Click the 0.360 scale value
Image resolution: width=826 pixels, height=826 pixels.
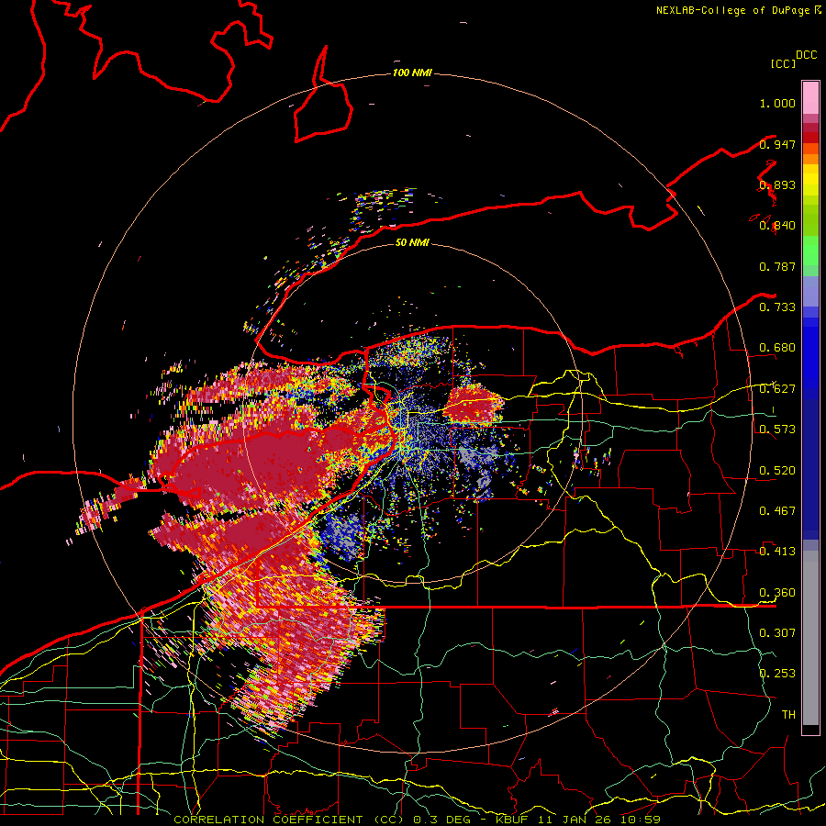777,592
